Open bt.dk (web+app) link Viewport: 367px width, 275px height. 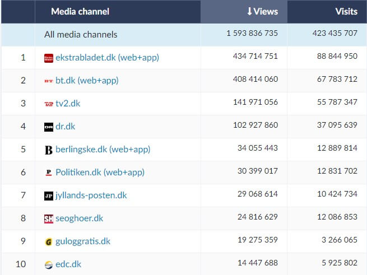click(x=87, y=81)
